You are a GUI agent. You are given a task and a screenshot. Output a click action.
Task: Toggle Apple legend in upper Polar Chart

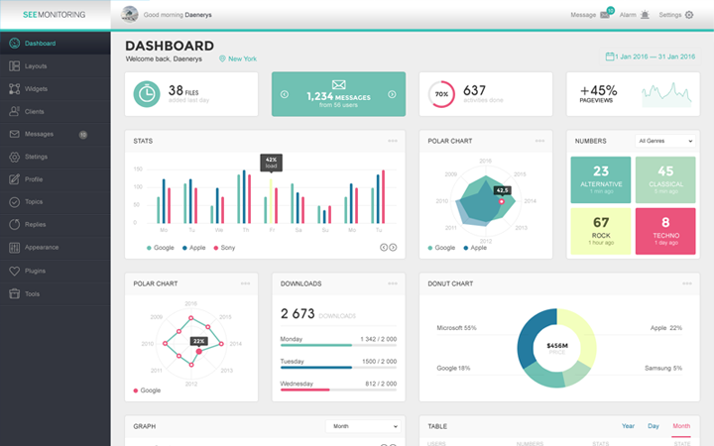pyautogui.click(x=475, y=248)
